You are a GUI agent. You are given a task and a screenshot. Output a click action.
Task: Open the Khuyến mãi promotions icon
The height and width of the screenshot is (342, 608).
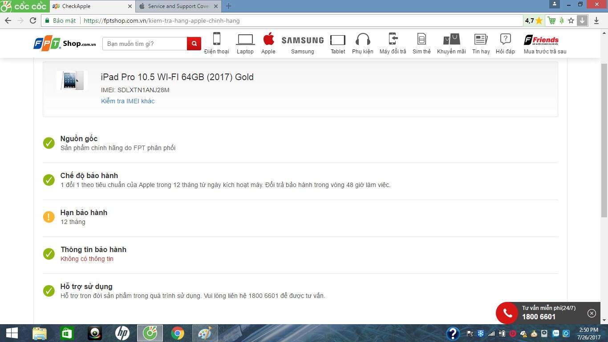451,43
